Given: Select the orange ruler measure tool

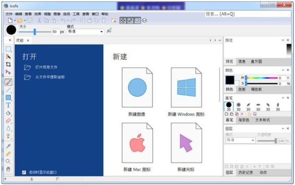Looking at the screenshot, I should pyautogui.click(x=8, y=154).
